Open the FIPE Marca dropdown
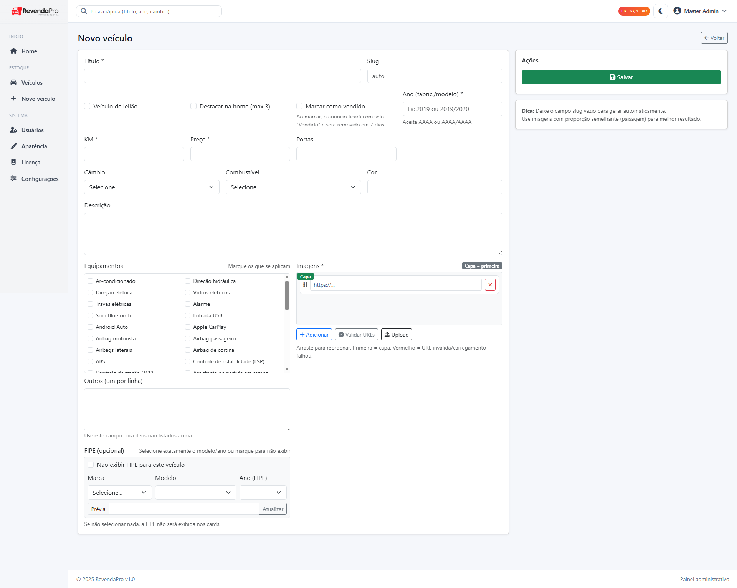Screen dimensions: 737x588 click(119, 493)
